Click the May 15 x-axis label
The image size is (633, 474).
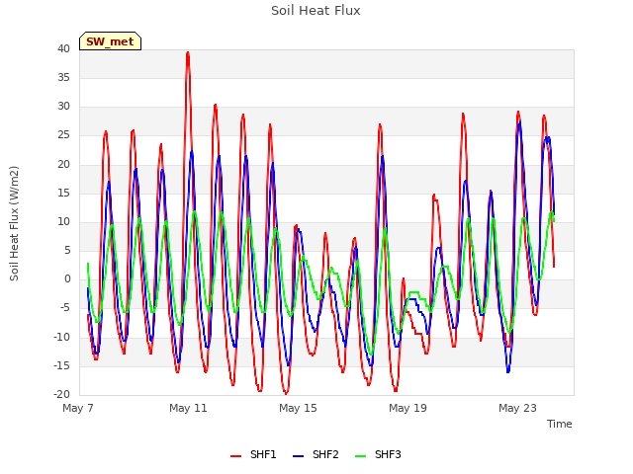click(298, 408)
